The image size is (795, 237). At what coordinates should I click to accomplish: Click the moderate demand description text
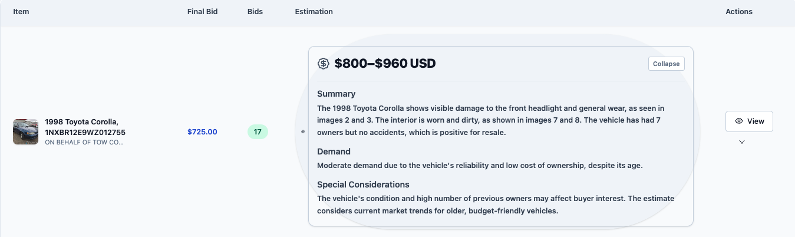point(480,166)
